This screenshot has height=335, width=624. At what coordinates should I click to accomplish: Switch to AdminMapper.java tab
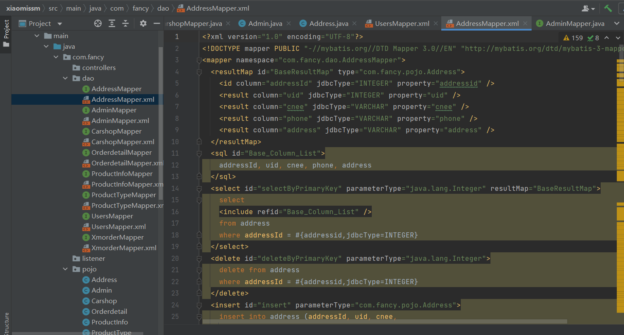(x=575, y=24)
